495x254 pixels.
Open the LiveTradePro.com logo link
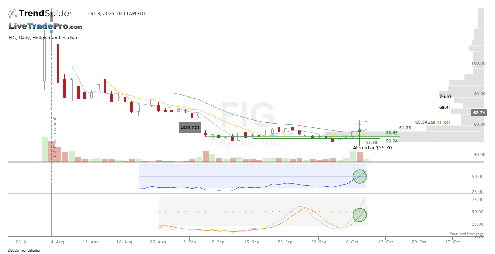[45, 26]
